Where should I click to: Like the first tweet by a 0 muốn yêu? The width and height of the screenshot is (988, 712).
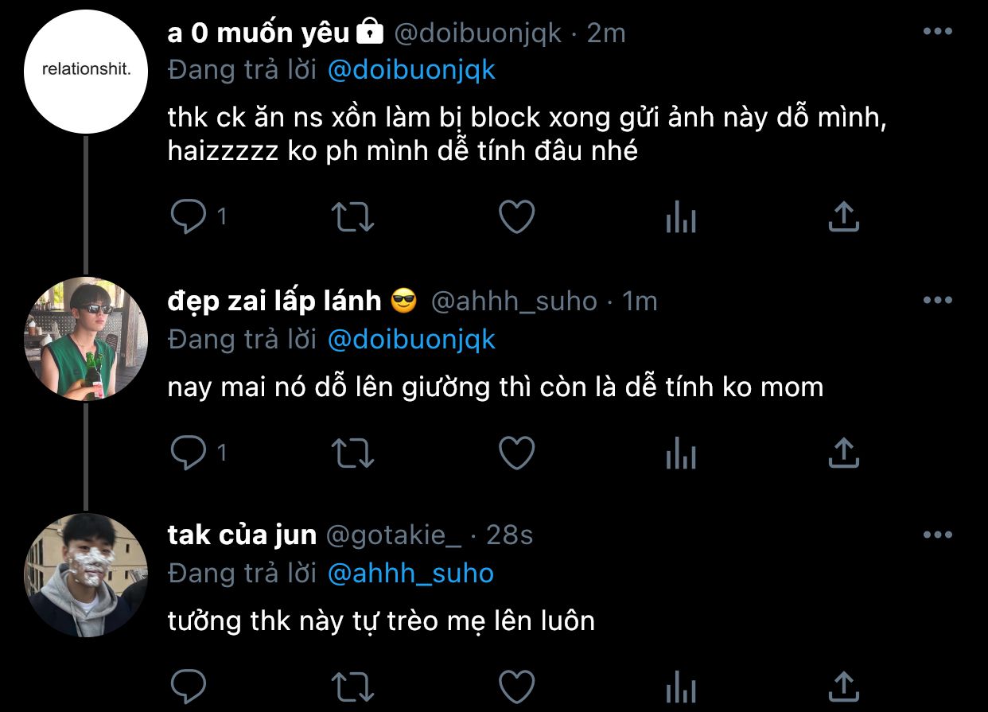(x=516, y=216)
